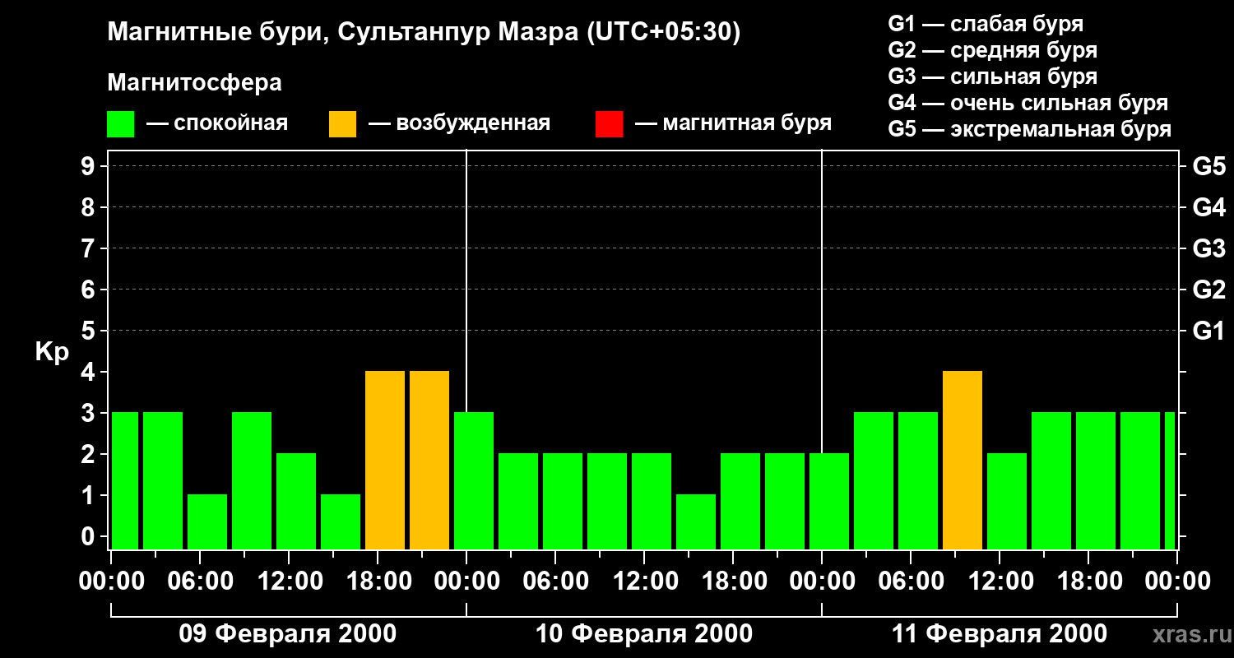
Task: Click the "18:00" time label under 10 February
Action: point(733,581)
